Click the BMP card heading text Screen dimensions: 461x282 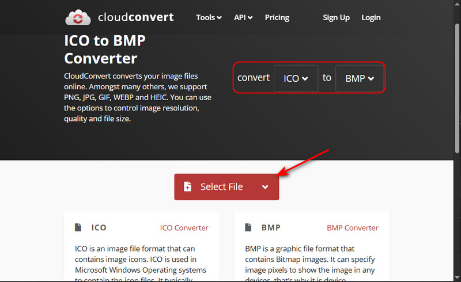pos(271,228)
